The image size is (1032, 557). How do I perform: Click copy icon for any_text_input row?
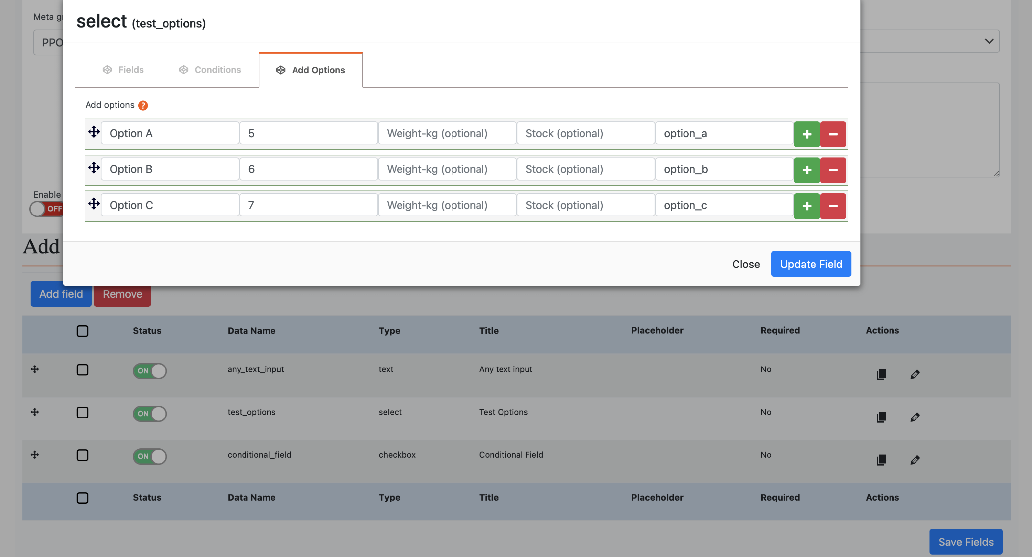point(881,374)
